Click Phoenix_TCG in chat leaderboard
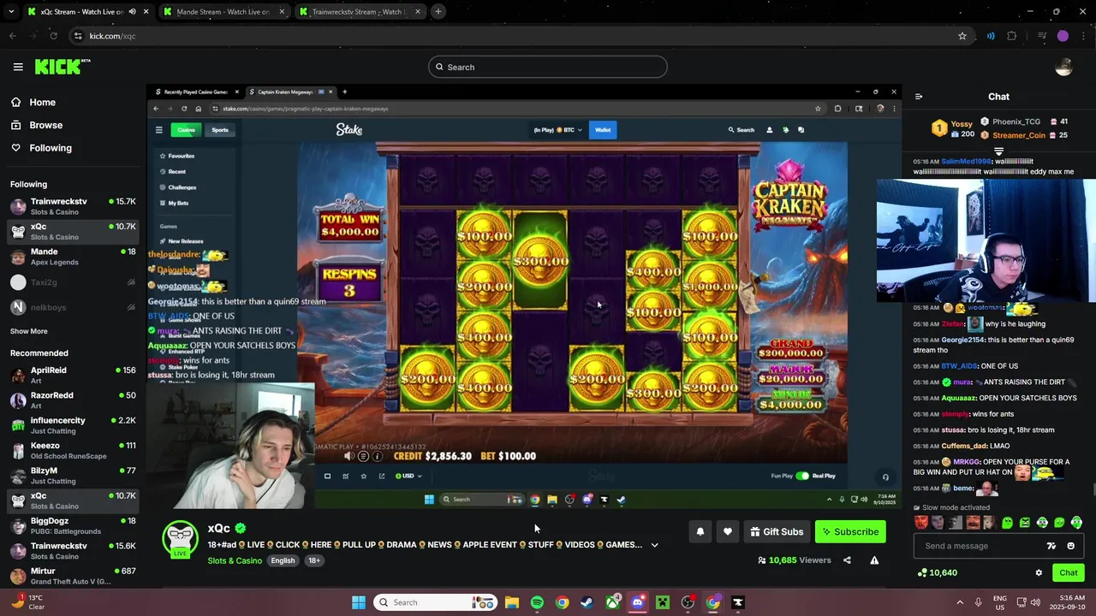Viewport: 1096px width, 616px height. pyautogui.click(x=1016, y=121)
